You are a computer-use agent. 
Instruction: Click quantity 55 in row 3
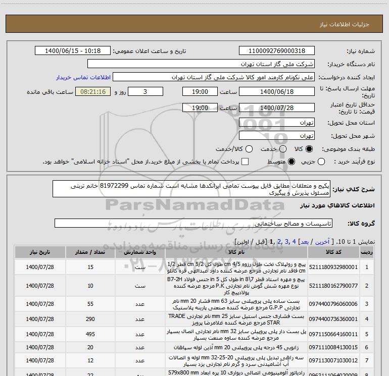tap(90, 304)
